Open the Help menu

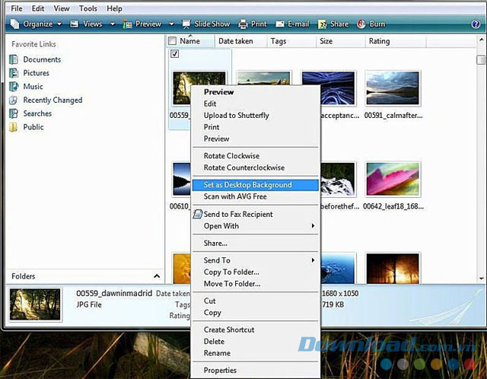[114, 8]
